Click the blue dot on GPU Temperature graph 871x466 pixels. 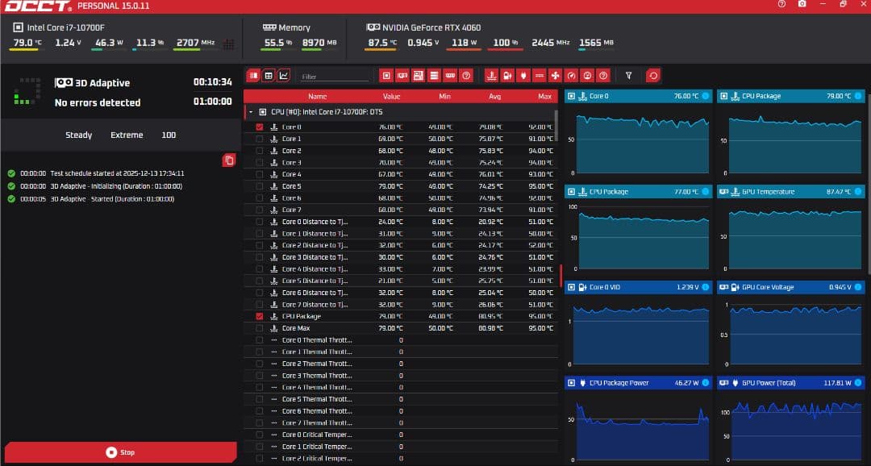click(857, 192)
